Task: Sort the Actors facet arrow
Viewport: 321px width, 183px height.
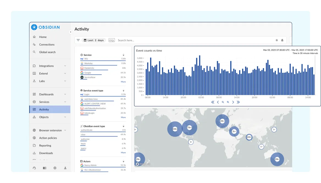Action: tap(123, 161)
